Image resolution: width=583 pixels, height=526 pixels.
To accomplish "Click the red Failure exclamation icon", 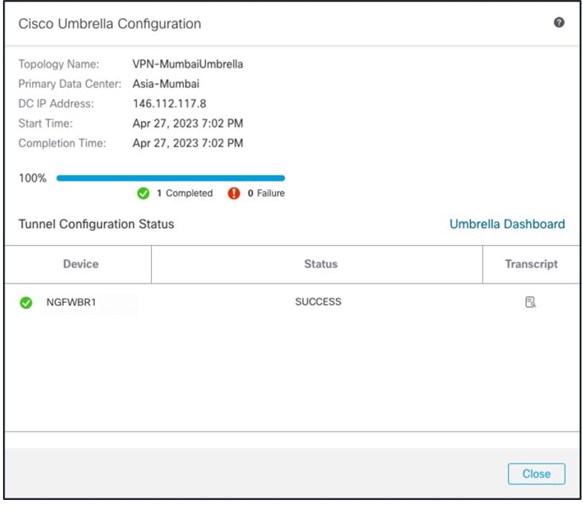I will point(233,193).
